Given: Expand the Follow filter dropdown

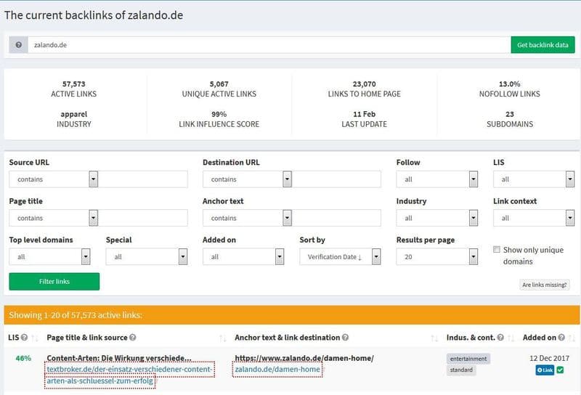Looking at the screenshot, I should click(437, 179).
